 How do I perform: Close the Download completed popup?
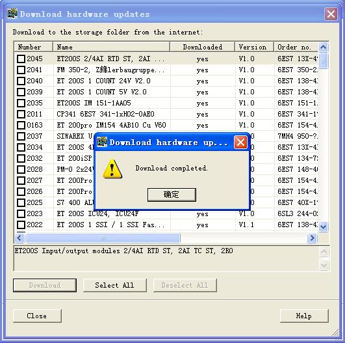pyautogui.click(x=240, y=142)
